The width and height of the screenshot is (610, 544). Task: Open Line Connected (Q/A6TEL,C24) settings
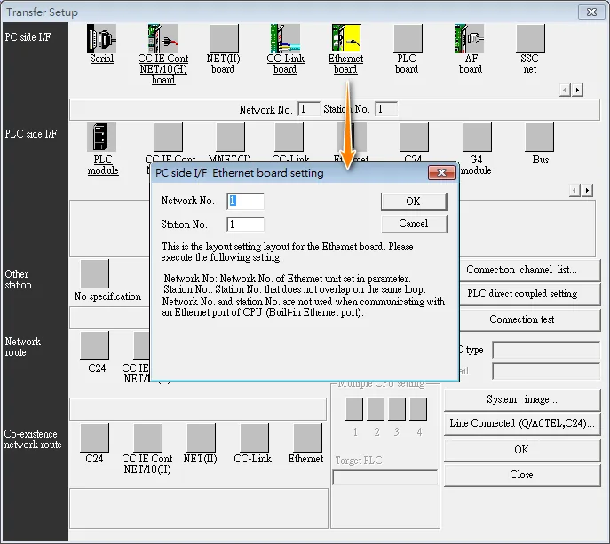[x=522, y=423]
